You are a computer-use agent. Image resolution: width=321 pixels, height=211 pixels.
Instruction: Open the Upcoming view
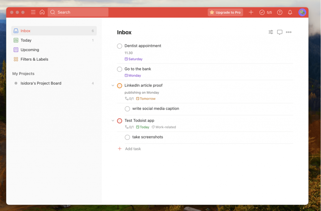tap(30, 50)
